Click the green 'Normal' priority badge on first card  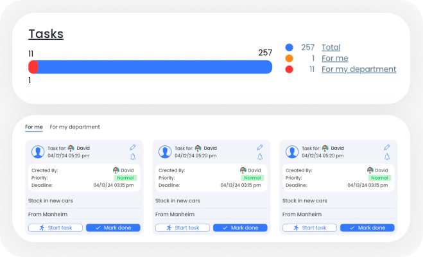click(125, 178)
